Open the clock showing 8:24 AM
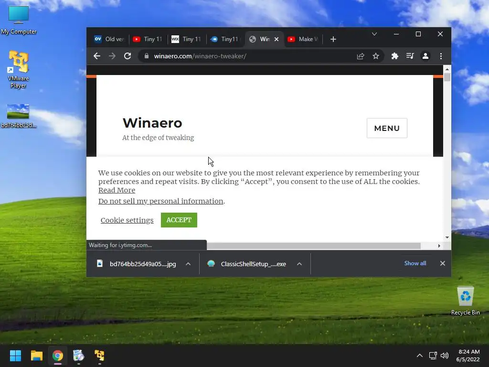 coord(468,356)
